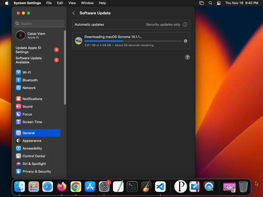Click the Automatic updates info icon
263x197 pixels.
point(185,25)
